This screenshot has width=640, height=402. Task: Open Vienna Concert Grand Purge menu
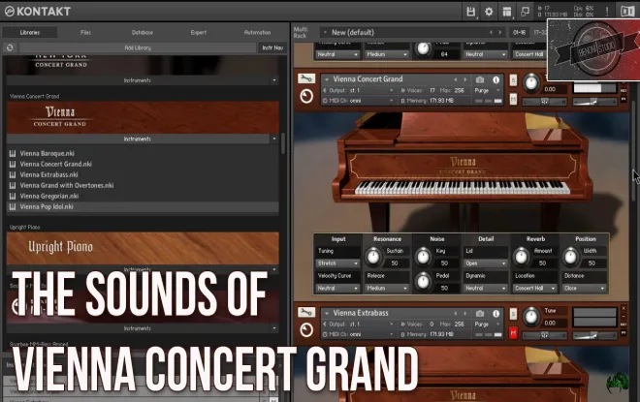pos(487,90)
